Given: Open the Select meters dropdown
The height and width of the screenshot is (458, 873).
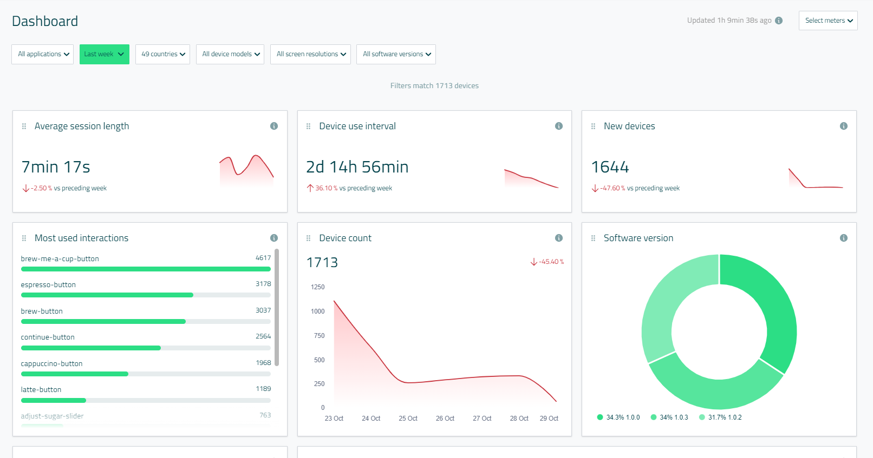Looking at the screenshot, I should (x=828, y=21).
